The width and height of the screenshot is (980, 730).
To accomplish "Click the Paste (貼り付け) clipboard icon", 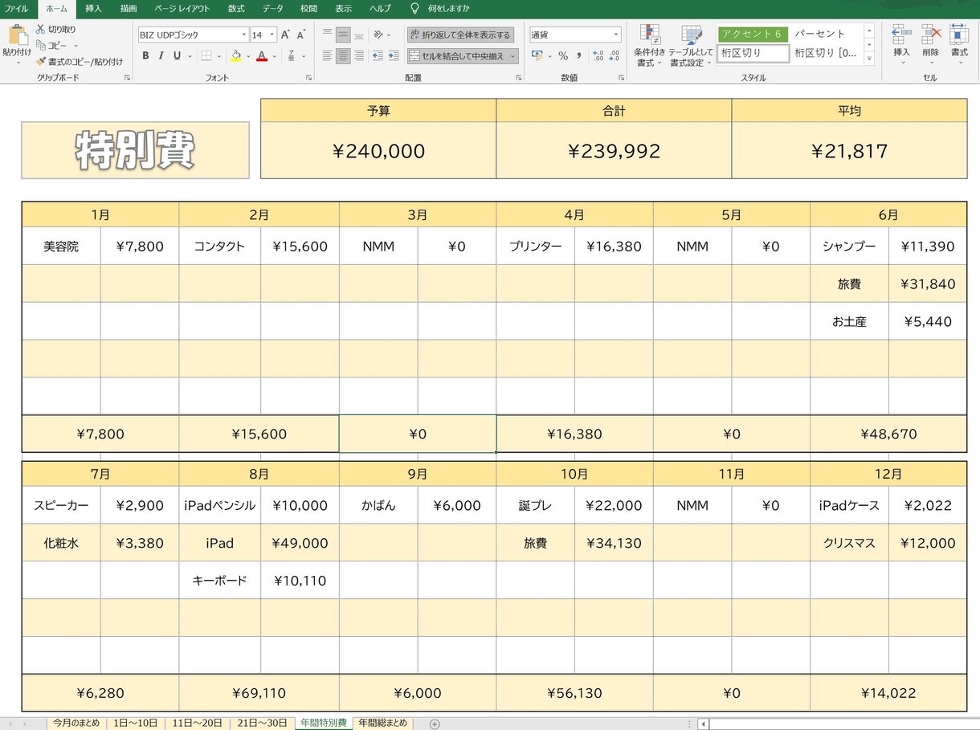I will (17, 35).
